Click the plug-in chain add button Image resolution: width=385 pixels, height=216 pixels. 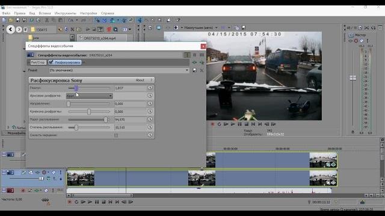pyautogui.click(x=194, y=62)
